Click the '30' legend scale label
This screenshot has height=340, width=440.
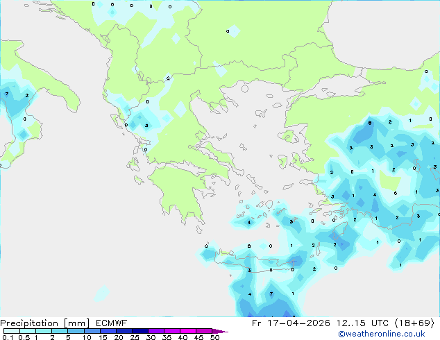coord(151,337)
